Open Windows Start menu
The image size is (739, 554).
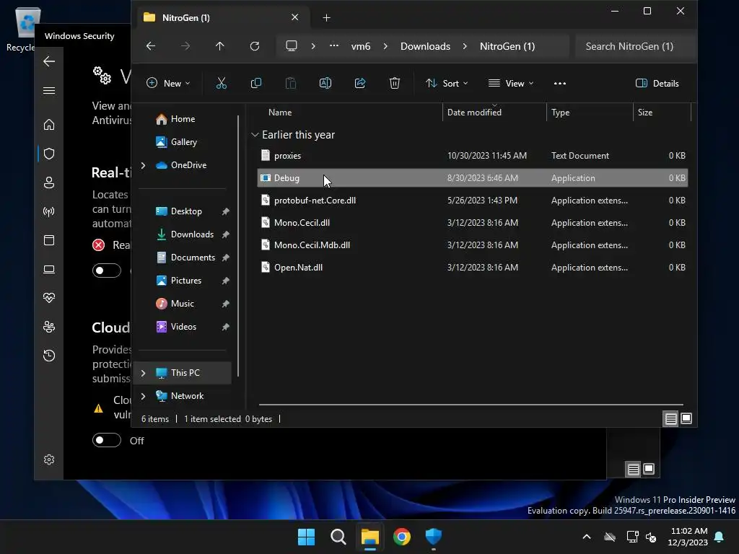(x=306, y=537)
